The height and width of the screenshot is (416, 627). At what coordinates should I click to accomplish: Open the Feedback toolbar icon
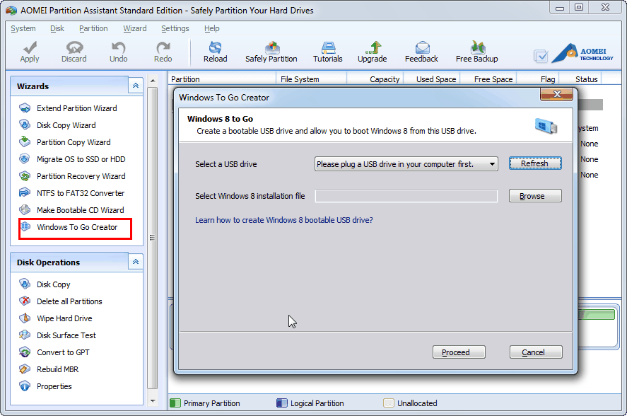(422, 47)
